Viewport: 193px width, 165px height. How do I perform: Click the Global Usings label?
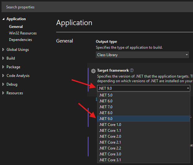click(18, 50)
